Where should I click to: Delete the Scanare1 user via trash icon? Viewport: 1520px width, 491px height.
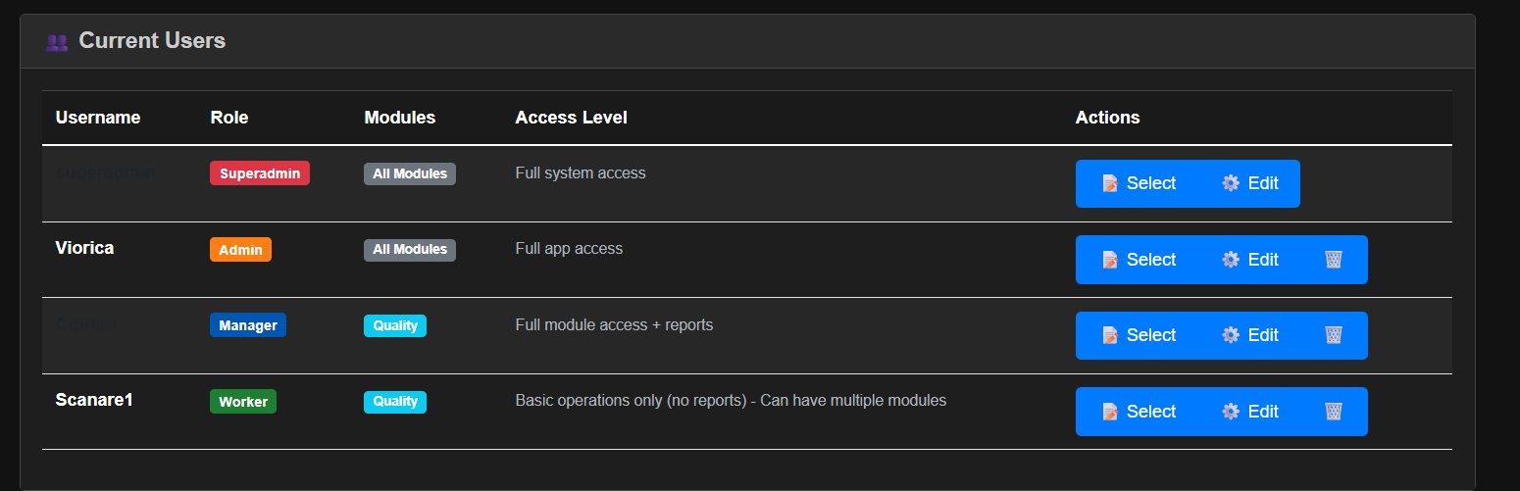coord(1333,412)
